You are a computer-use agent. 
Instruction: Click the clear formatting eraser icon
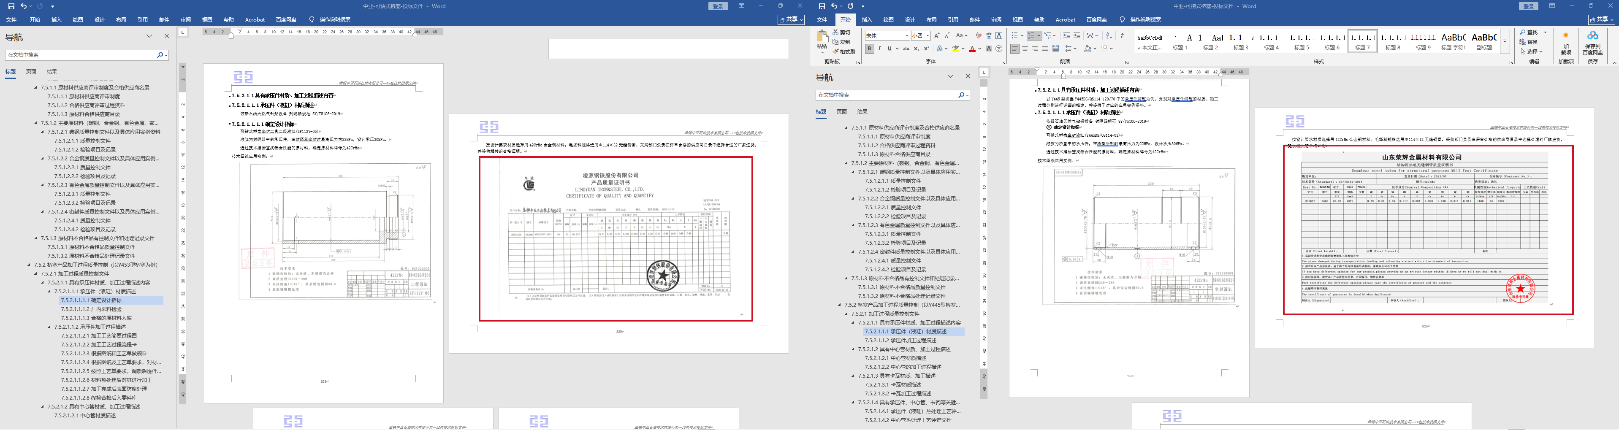[978, 36]
